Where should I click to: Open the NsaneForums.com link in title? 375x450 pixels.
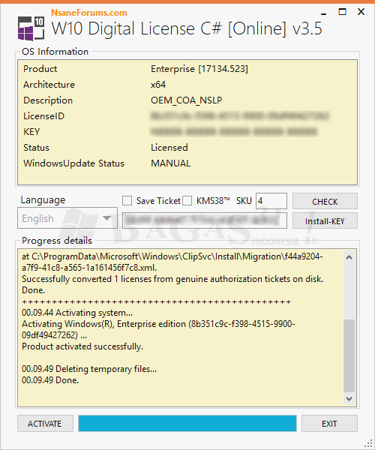coord(89,13)
